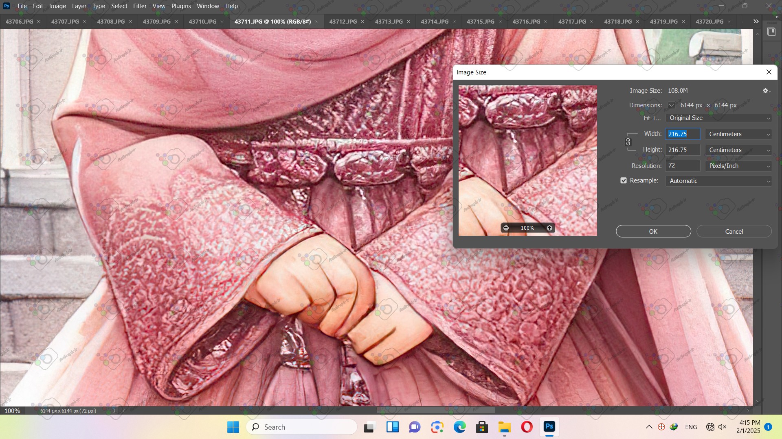Open the Copilot-style colorful taskbar icon
782x439 pixels.
click(x=437, y=427)
